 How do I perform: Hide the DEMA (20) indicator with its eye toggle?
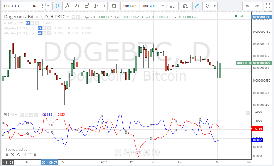tap(27, 23)
